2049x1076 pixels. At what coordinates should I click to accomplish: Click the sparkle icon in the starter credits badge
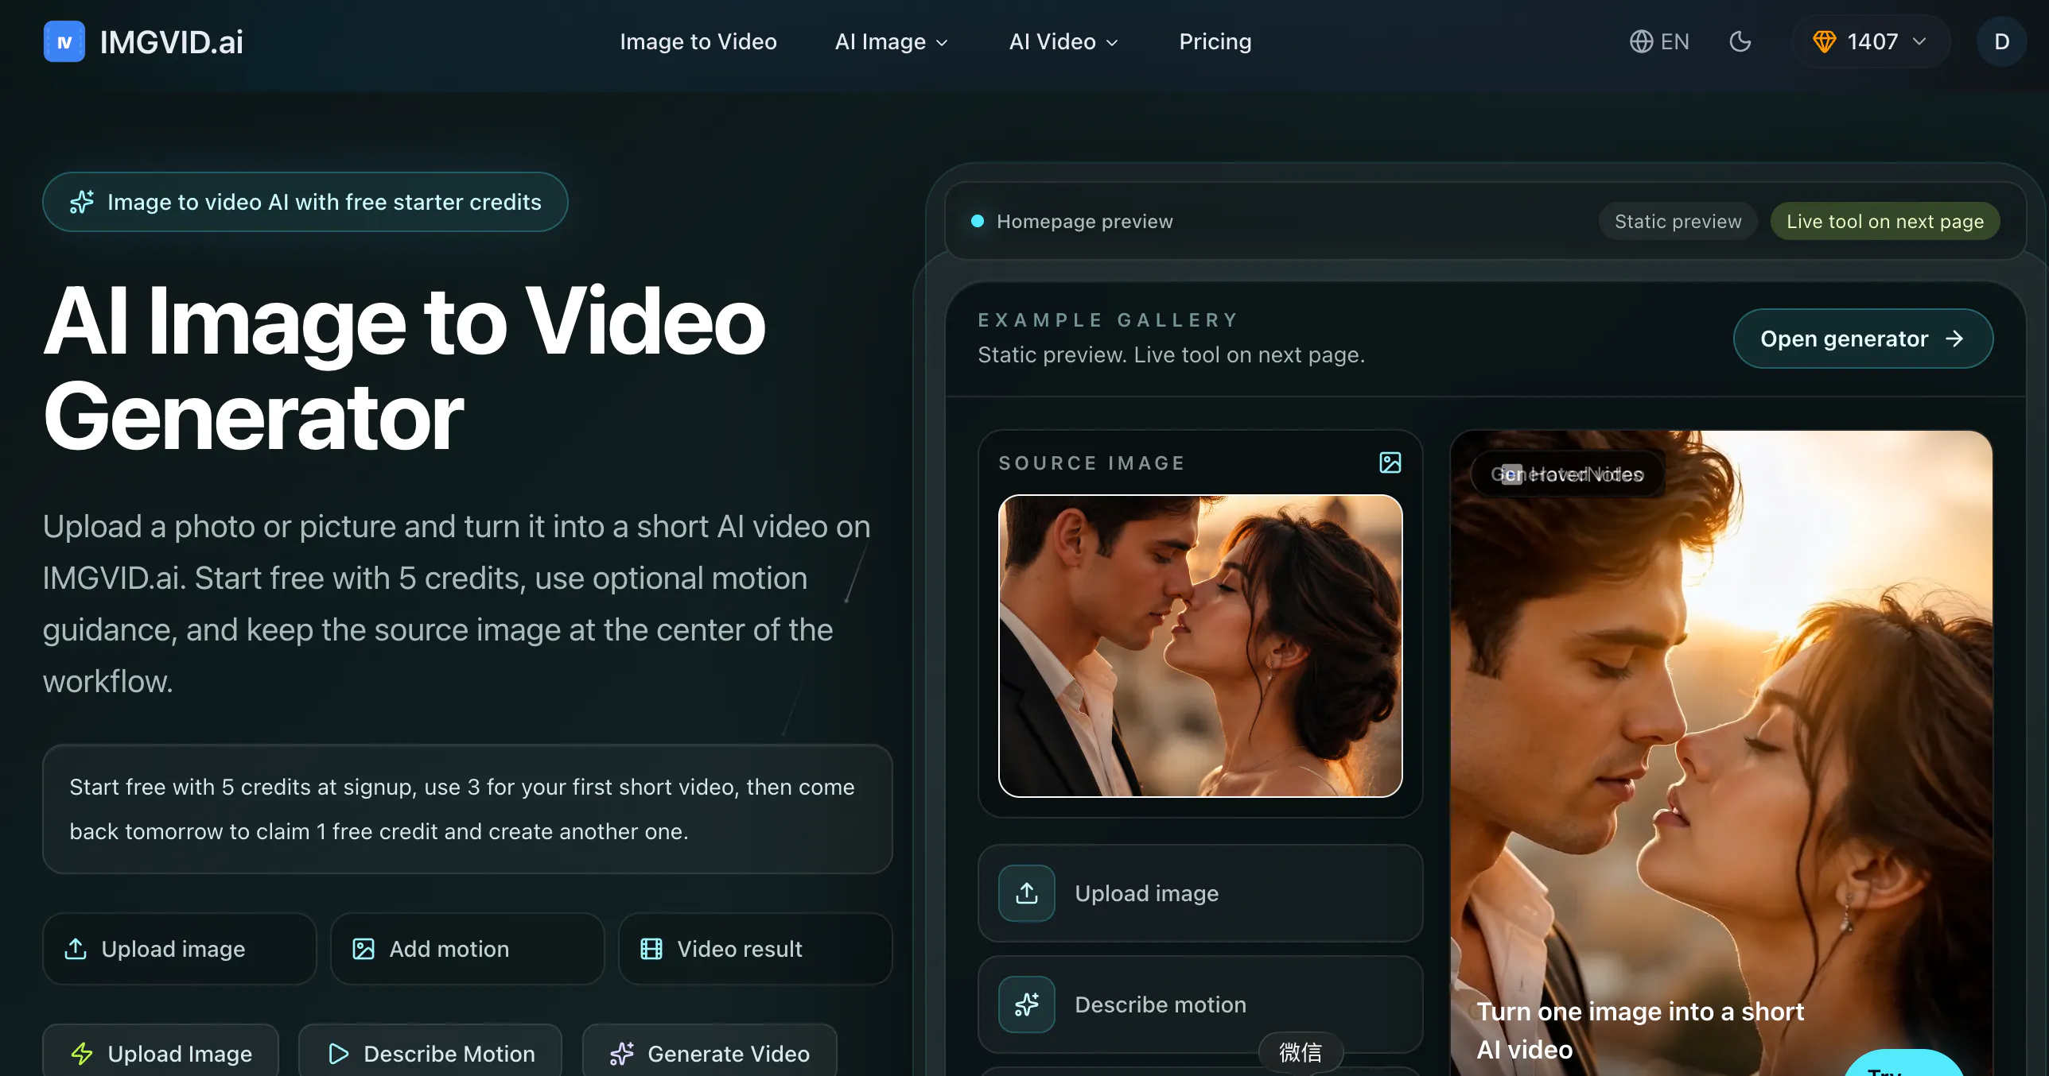point(82,202)
